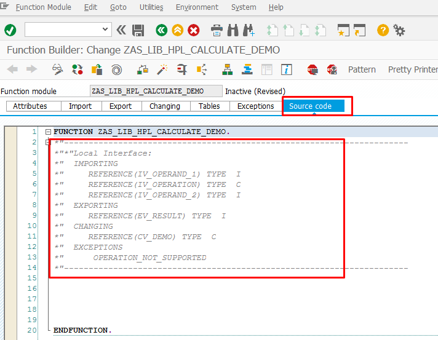
Task: Open the Environment menu
Action: (x=197, y=7)
